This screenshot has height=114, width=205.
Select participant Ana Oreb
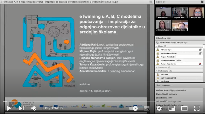179,75
